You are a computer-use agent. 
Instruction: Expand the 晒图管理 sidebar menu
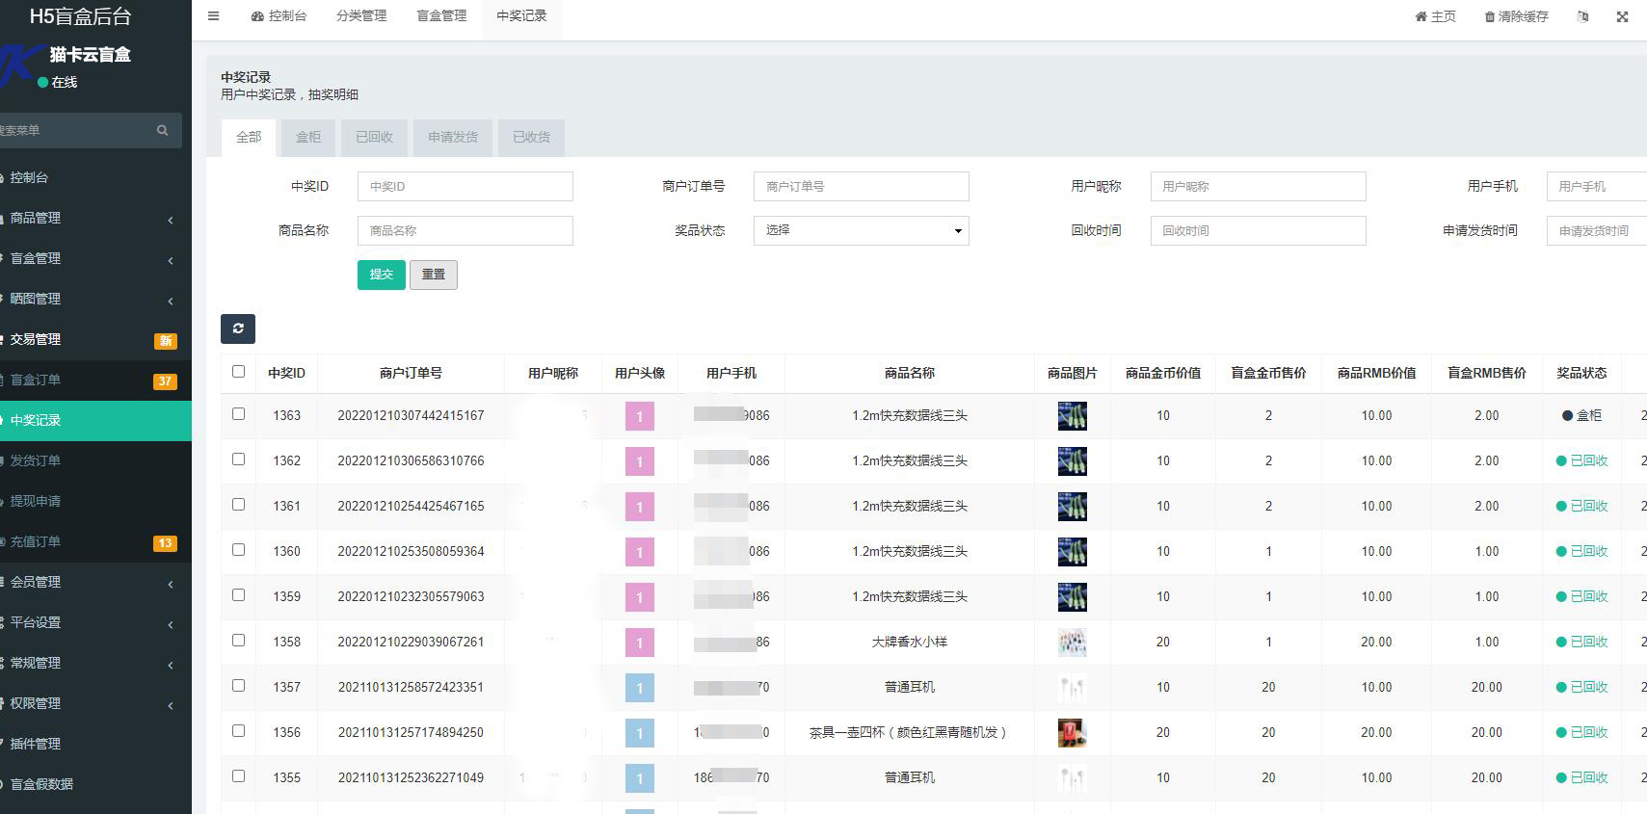95,300
